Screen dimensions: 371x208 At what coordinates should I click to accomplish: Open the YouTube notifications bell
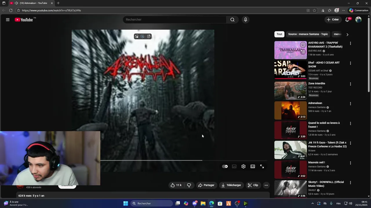[x=347, y=20]
